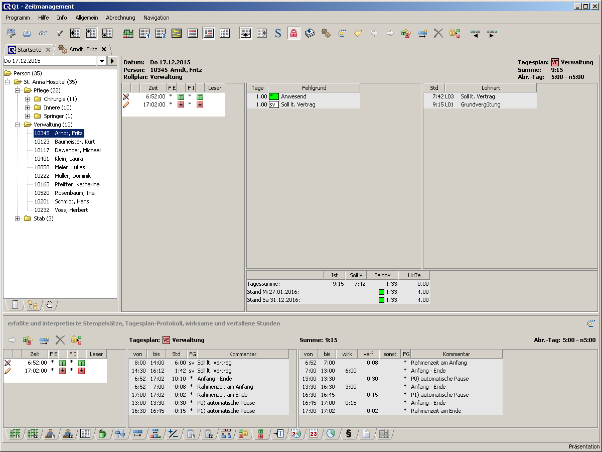Click the printer icon in toolbar
The width and height of the screenshot is (602, 452).
pyautogui.click(x=27, y=34)
